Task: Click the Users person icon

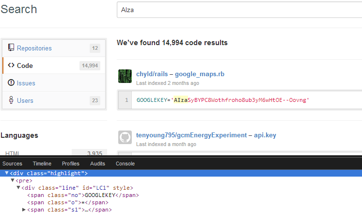Action: coord(11,100)
